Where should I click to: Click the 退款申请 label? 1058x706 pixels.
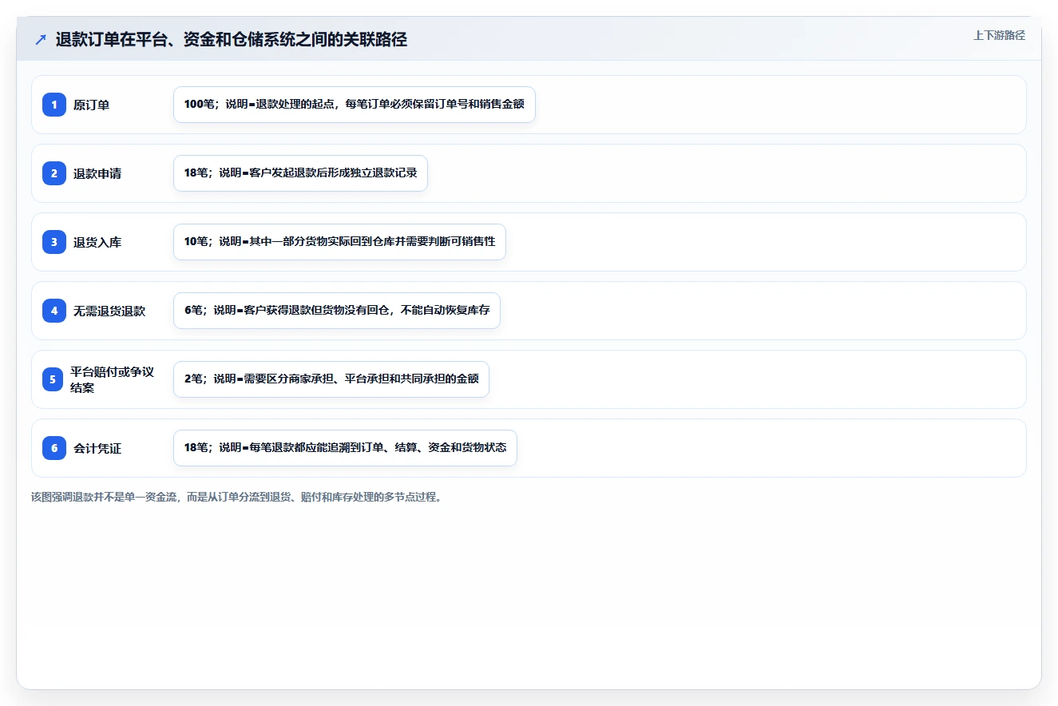click(97, 173)
